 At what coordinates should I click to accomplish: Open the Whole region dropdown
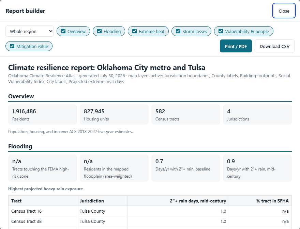30,31
